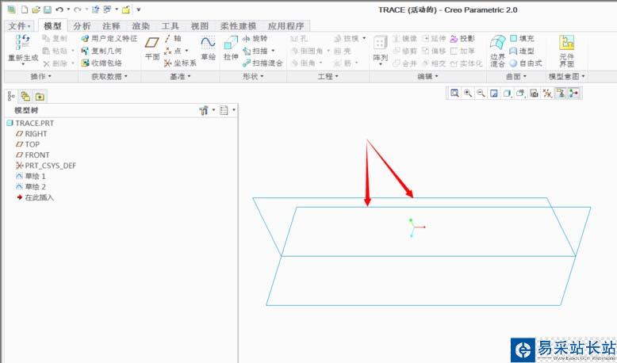
Task: Select TRACE.PRT in model tree
Action: (30, 123)
